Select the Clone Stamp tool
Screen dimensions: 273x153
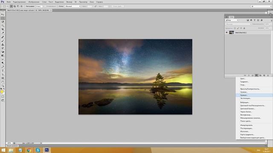click(x=3, y=44)
